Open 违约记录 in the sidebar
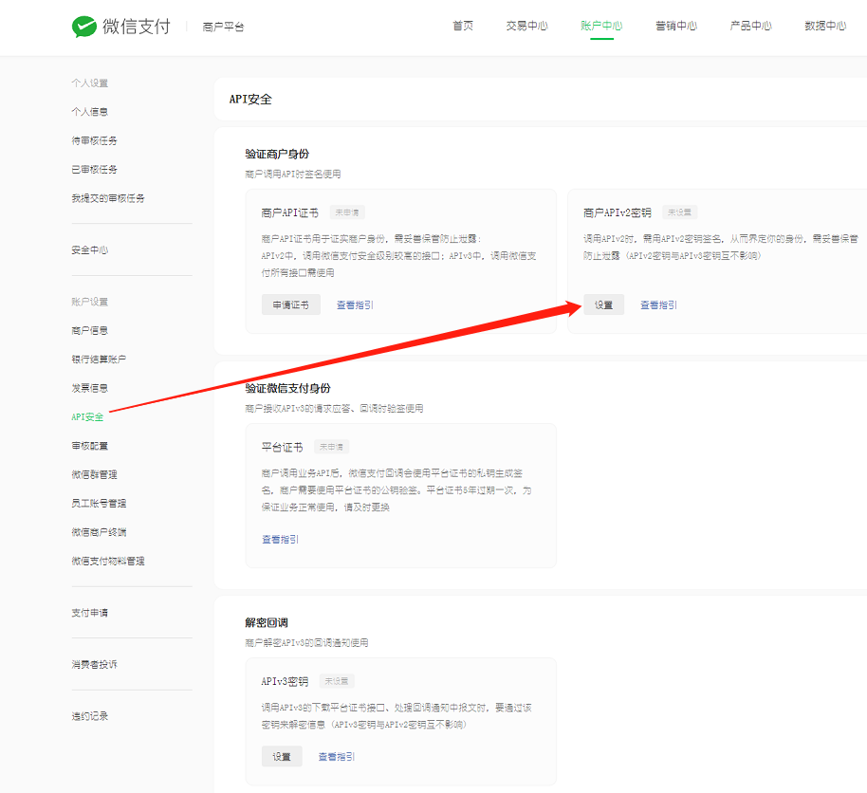Image resolution: width=867 pixels, height=793 pixels. click(x=89, y=716)
